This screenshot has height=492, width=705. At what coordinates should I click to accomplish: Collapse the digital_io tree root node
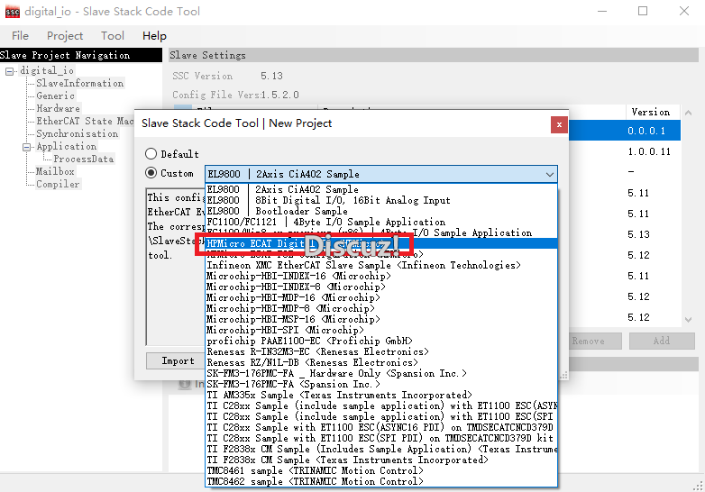coord(9,70)
